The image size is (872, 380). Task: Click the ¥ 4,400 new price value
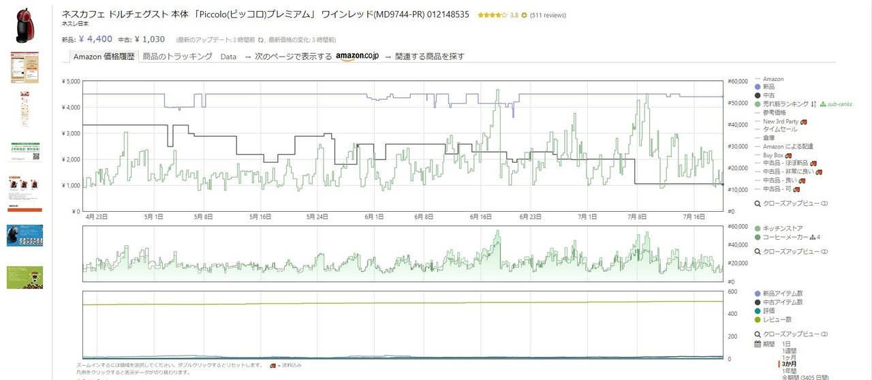coord(96,39)
